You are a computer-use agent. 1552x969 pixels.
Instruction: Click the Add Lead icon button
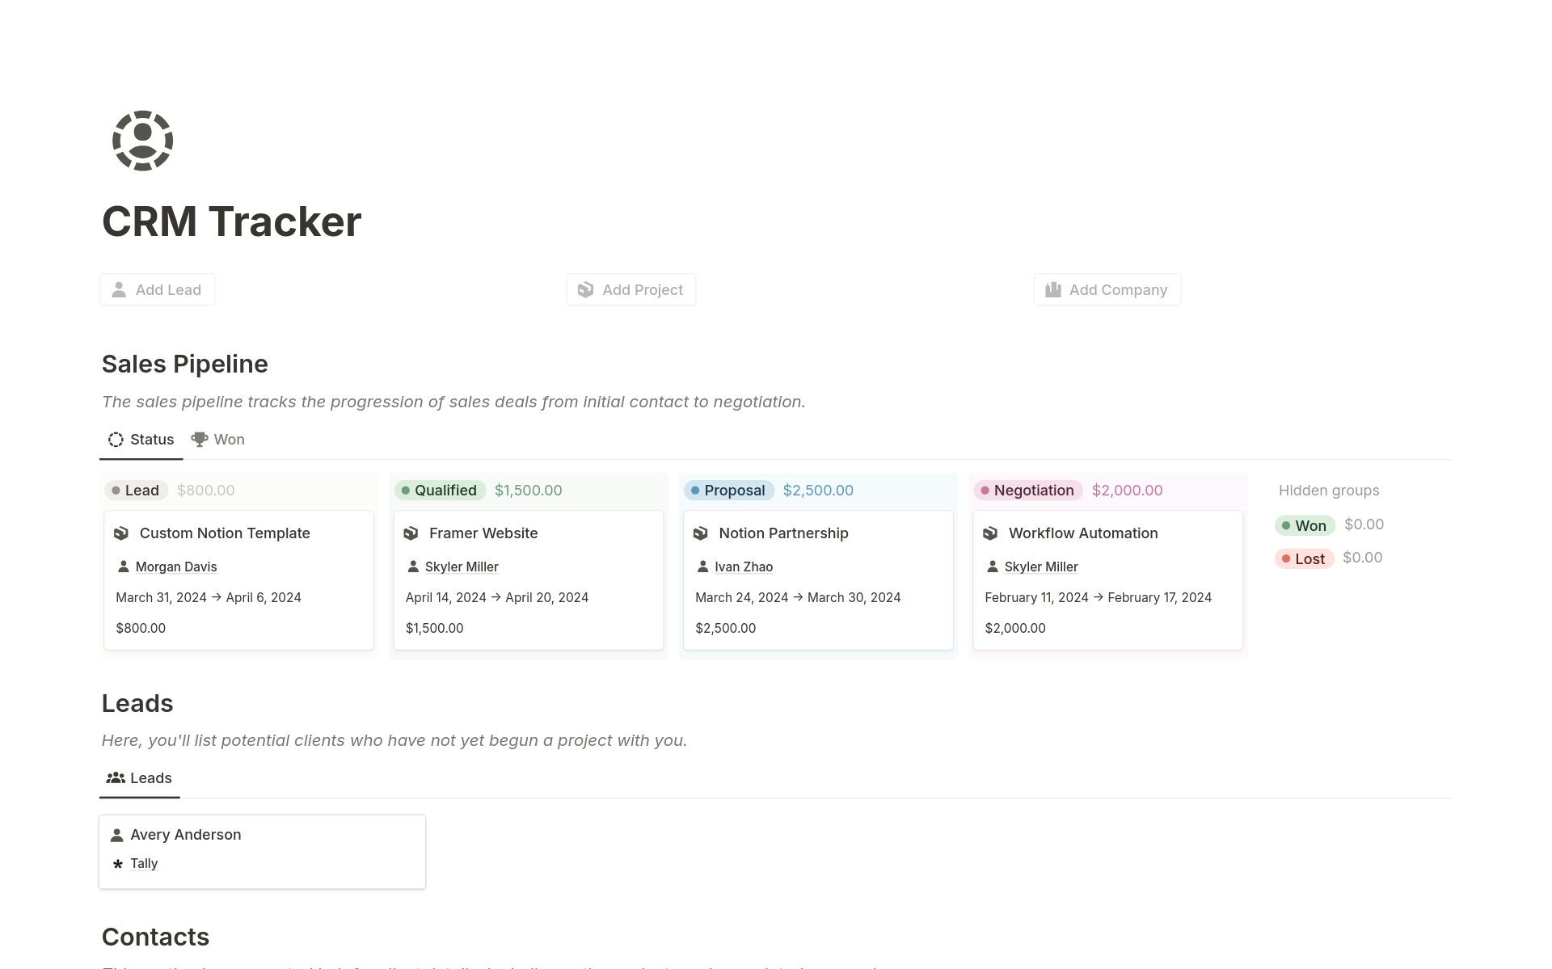click(x=120, y=289)
